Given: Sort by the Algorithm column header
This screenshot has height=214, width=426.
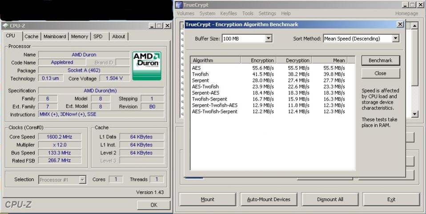Looking at the screenshot, I should point(216,60).
